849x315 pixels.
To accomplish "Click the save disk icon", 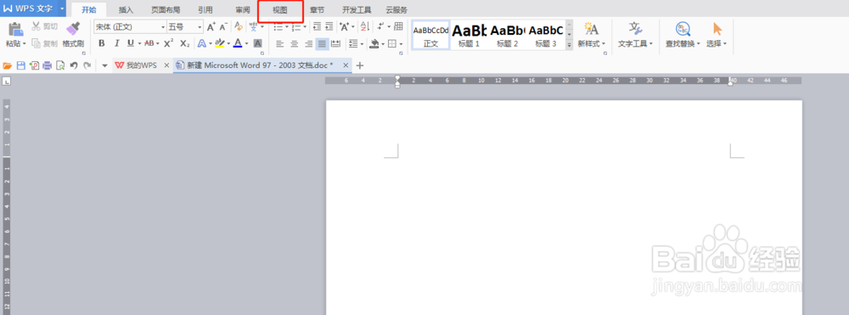I will (x=21, y=65).
